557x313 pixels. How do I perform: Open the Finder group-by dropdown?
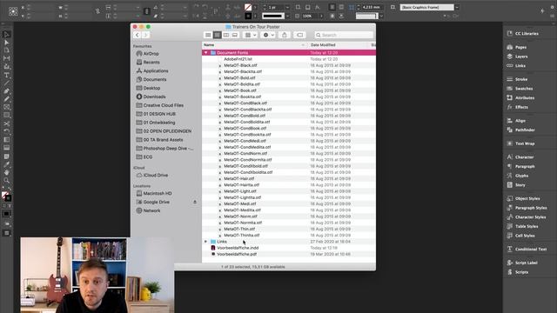251,35
